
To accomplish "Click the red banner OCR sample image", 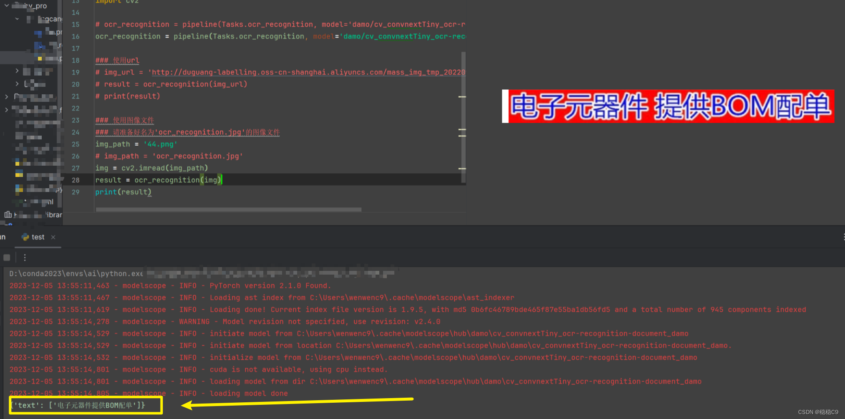I will tap(668, 106).
